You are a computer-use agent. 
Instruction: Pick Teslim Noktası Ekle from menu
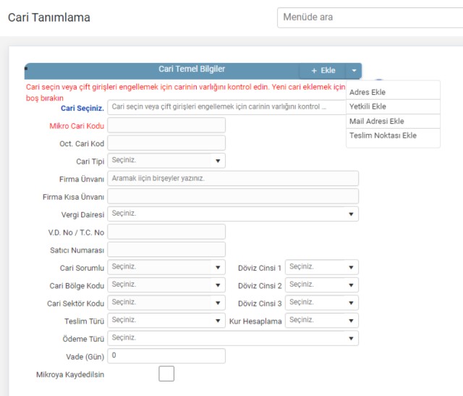tap(393, 135)
